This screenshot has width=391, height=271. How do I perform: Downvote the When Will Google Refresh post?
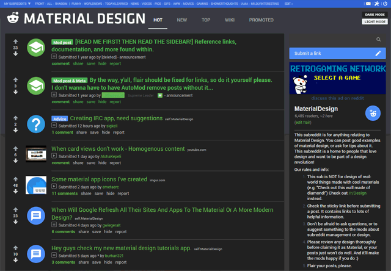click(15, 222)
